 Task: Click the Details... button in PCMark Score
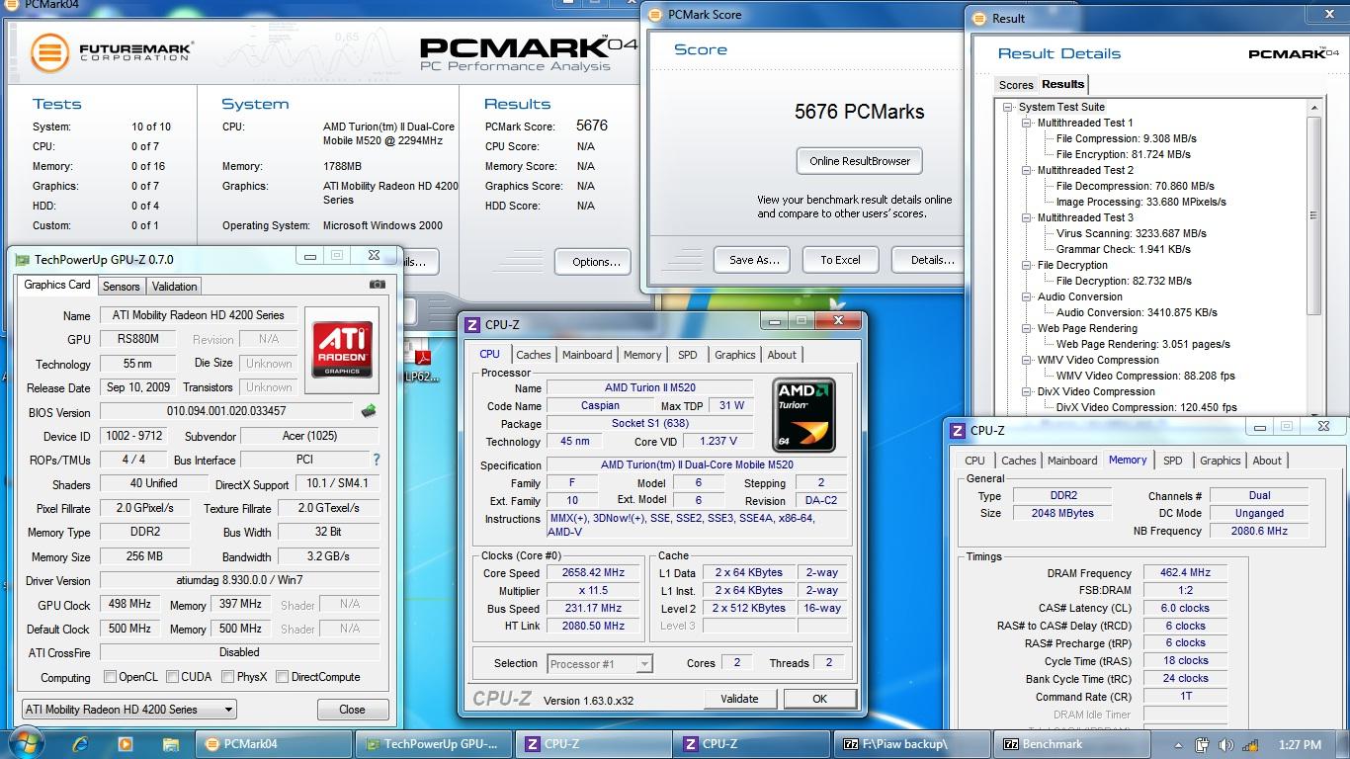(x=928, y=260)
